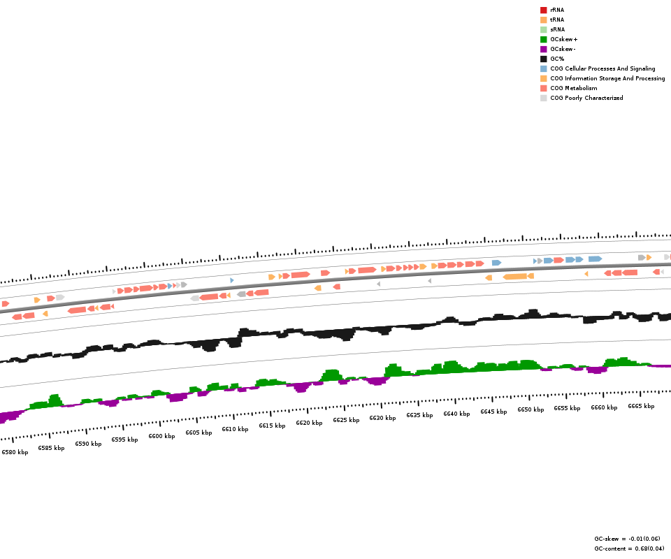
Task: Click the GC-skew value text
Action: 626,539
